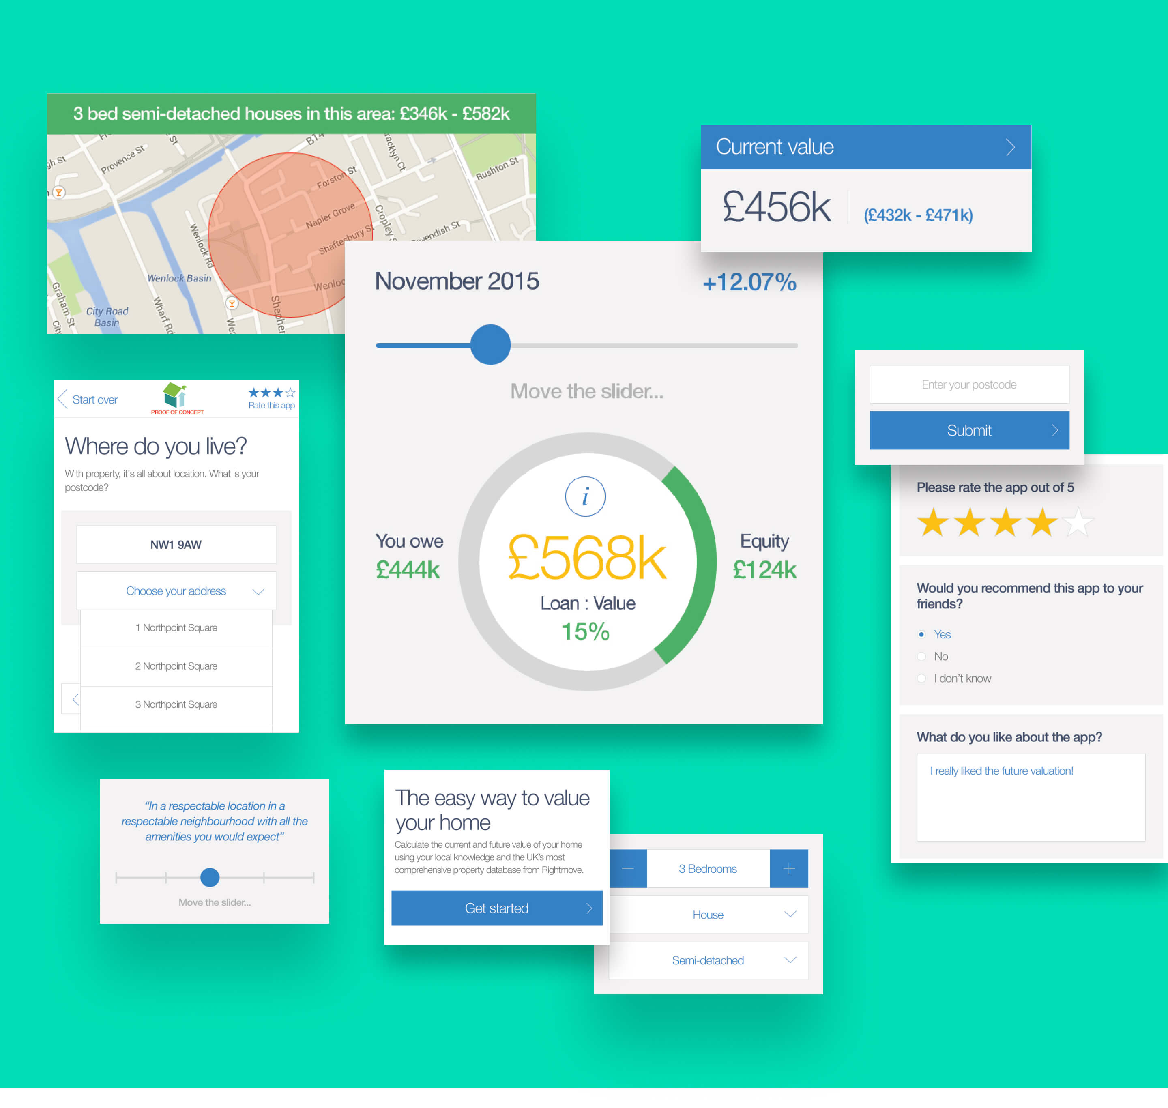Image resolution: width=1168 pixels, height=1108 pixels.
Task: Move the November 2015 timeline slider
Action: point(490,341)
